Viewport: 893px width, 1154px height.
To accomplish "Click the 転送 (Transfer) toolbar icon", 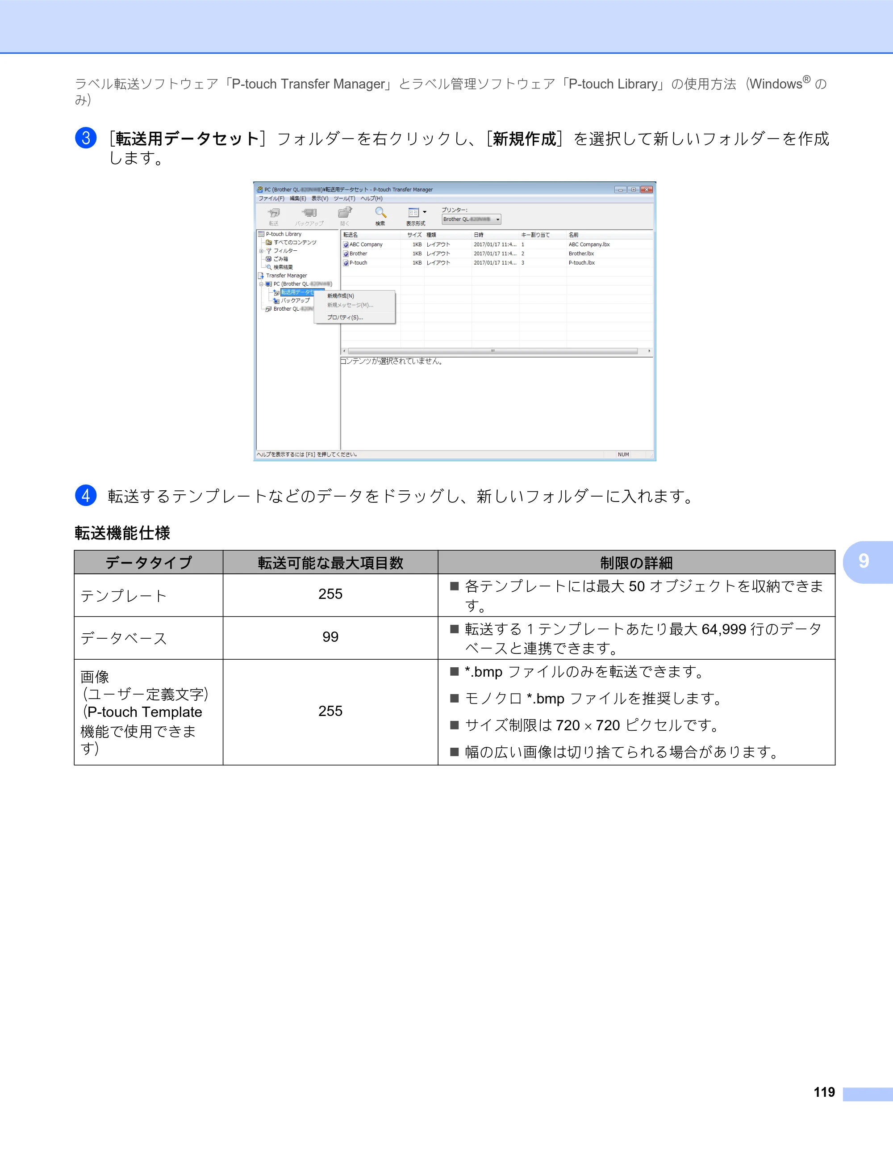I will tap(273, 213).
